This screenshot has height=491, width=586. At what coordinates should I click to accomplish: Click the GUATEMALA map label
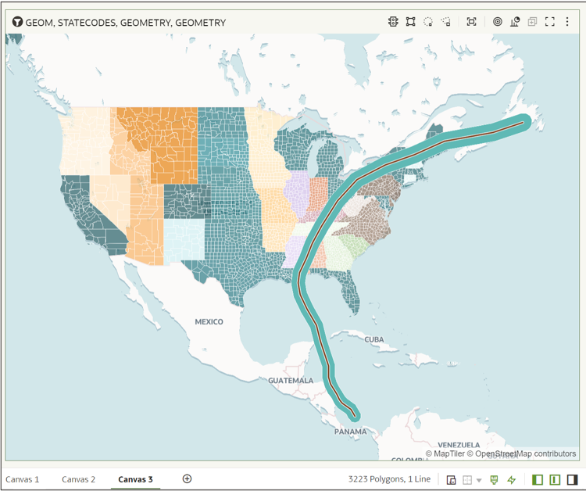291,381
